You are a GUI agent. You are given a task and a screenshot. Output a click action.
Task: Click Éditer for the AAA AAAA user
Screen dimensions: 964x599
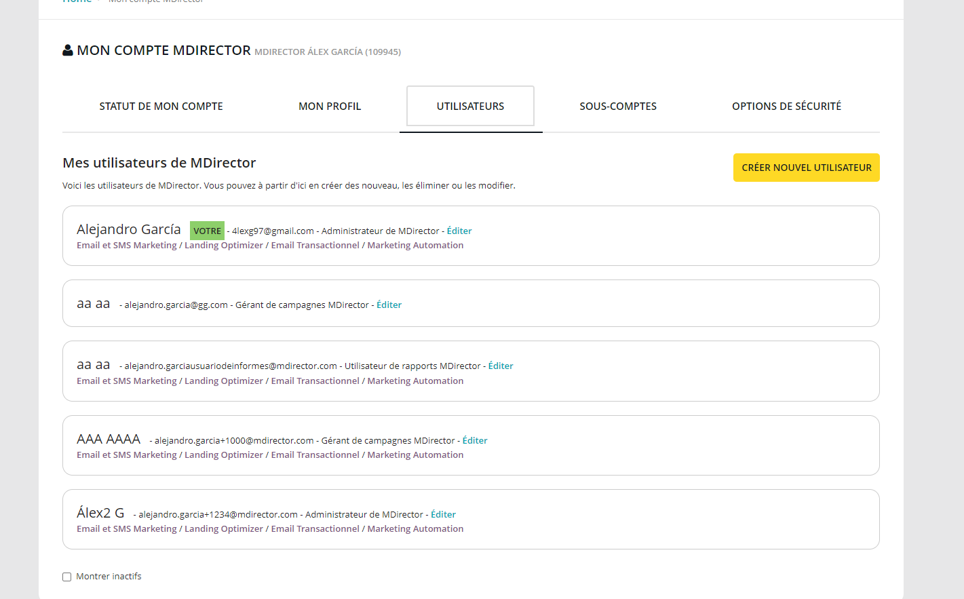coord(475,441)
